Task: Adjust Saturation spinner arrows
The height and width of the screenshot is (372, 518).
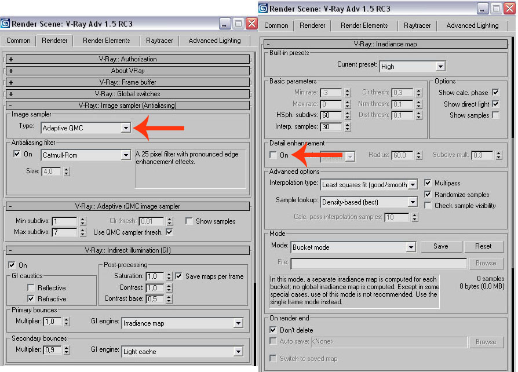Action: tap(169, 276)
